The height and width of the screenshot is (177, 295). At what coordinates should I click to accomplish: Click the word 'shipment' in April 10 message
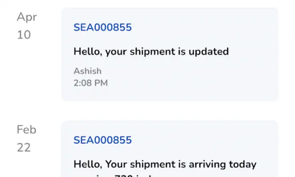(152, 52)
